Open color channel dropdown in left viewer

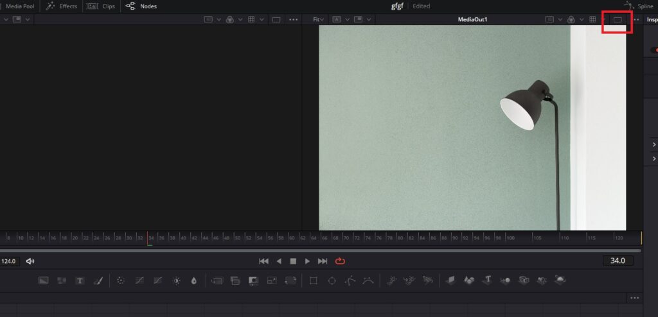[x=240, y=19]
